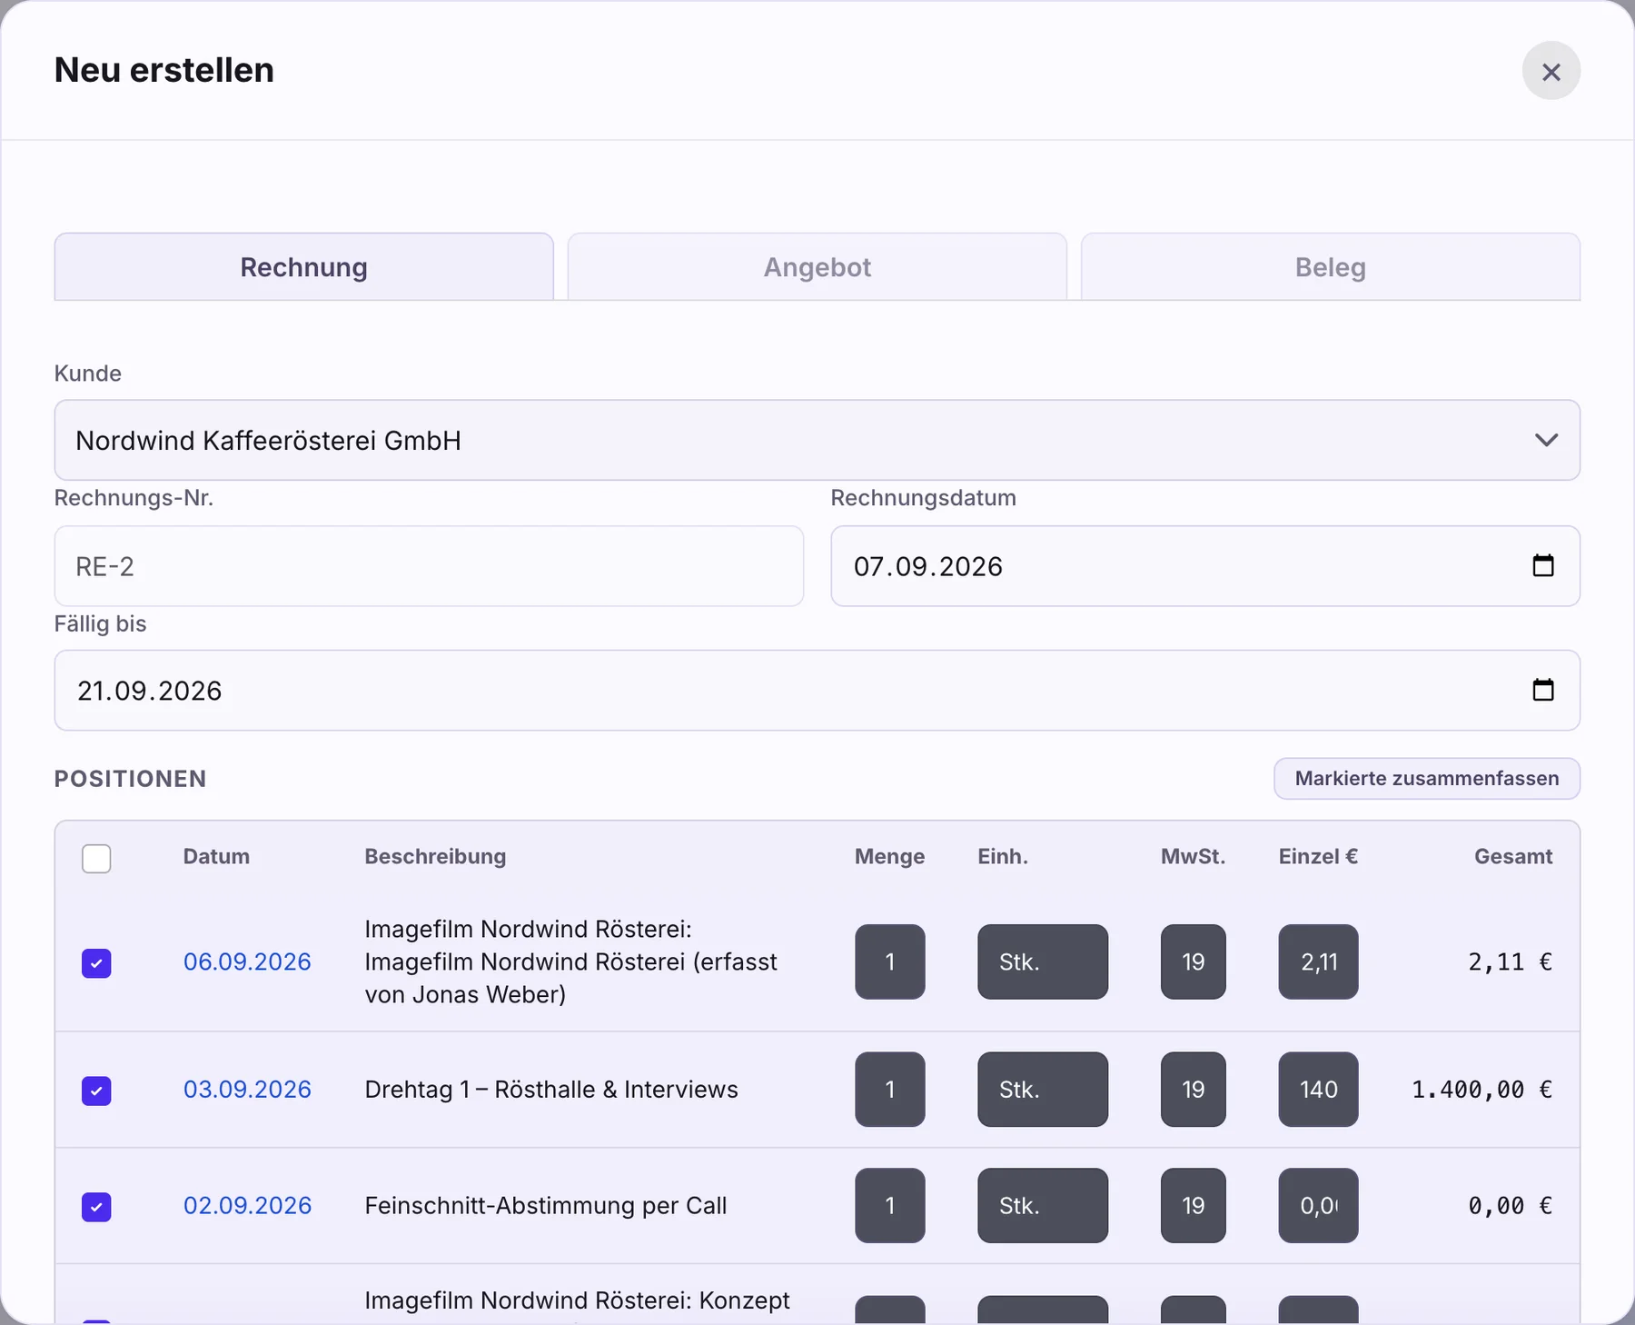Open Einh. Stk. selector in Drehtag 1 row
The width and height of the screenshot is (1635, 1325).
click(x=1042, y=1089)
